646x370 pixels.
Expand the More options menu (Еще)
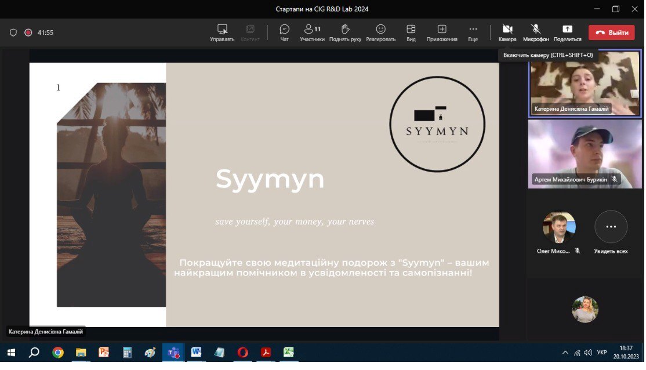pos(473,32)
